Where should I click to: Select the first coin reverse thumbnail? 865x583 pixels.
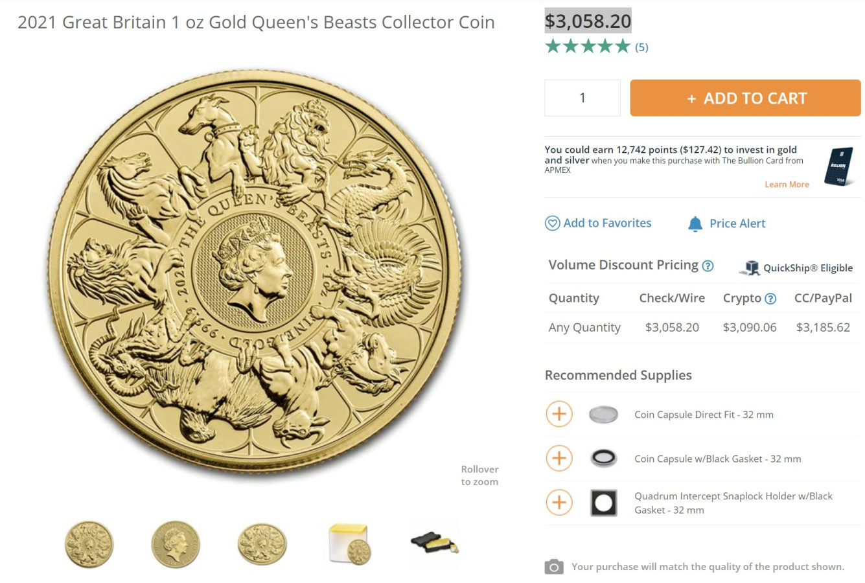click(89, 544)
